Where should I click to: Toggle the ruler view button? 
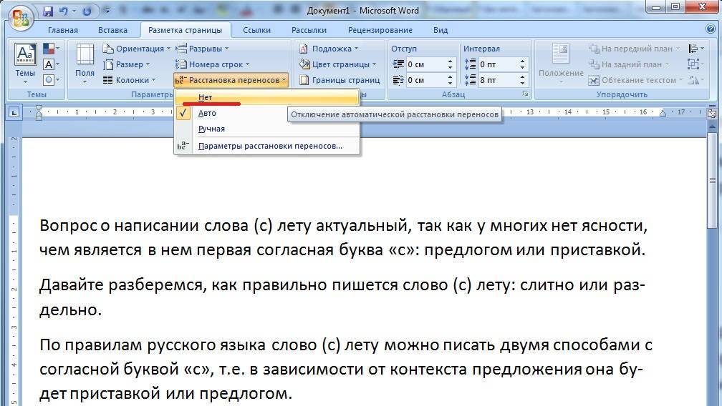pos(712,113)
